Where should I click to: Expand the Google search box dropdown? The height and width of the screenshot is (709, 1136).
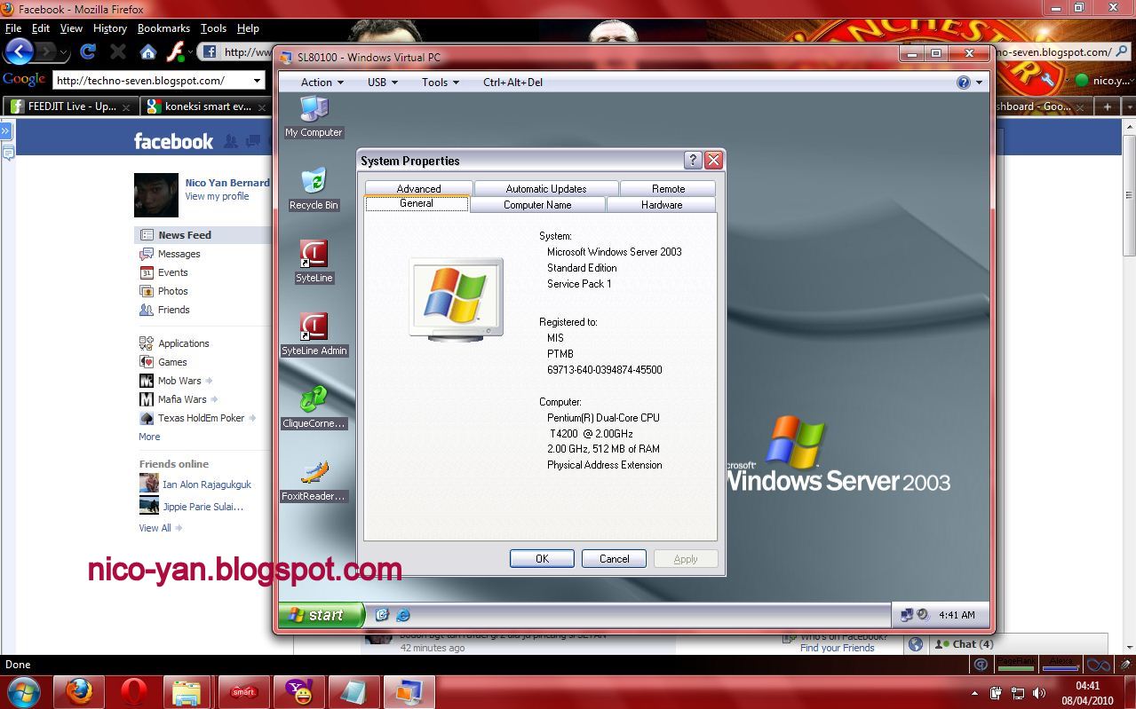tap(257, 80)
